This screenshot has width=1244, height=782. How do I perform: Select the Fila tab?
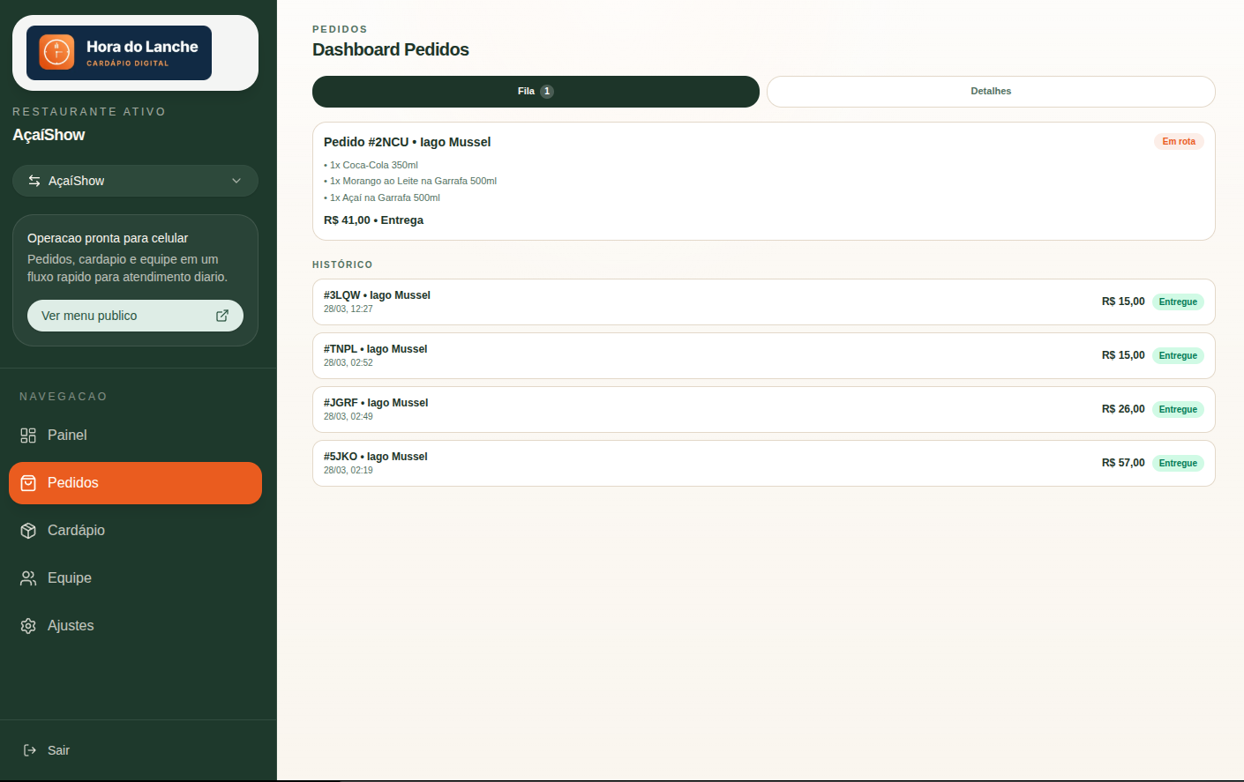[x=535, y=91]
